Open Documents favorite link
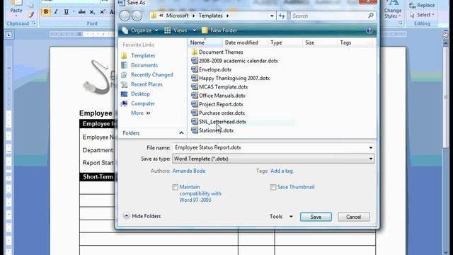 [144, 65]
